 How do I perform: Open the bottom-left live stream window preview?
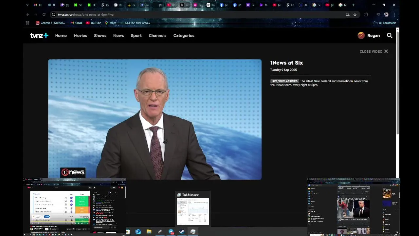tap(74, 207)
